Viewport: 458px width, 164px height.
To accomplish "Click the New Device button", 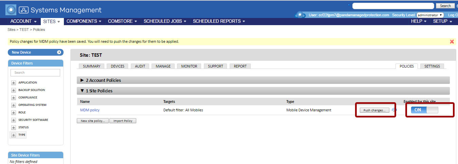I will (35, 52).
